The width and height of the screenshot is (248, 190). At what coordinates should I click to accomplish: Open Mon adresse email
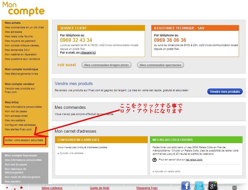pos(16,116)
